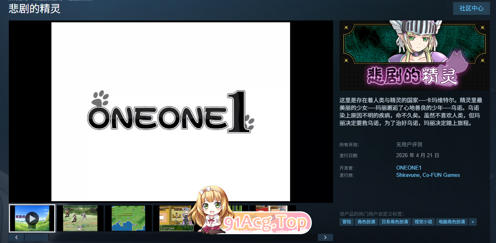Viewport: 496px width, 243px height.
Task: Open developer link ONEONE1
Action: click(409, 168)
